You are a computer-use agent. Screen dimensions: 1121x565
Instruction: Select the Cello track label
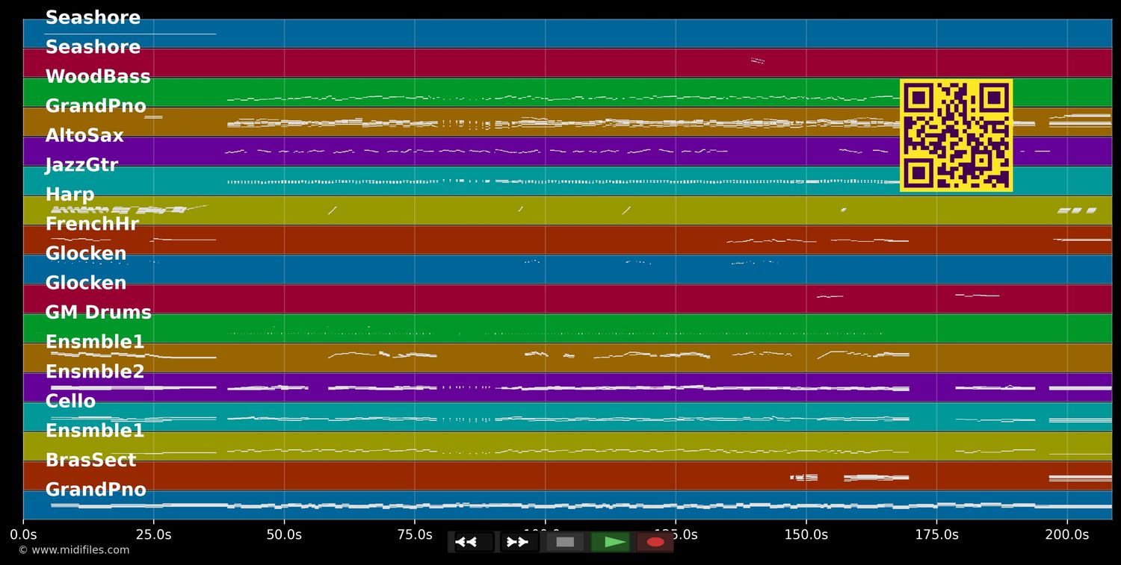tap(70, 402)
